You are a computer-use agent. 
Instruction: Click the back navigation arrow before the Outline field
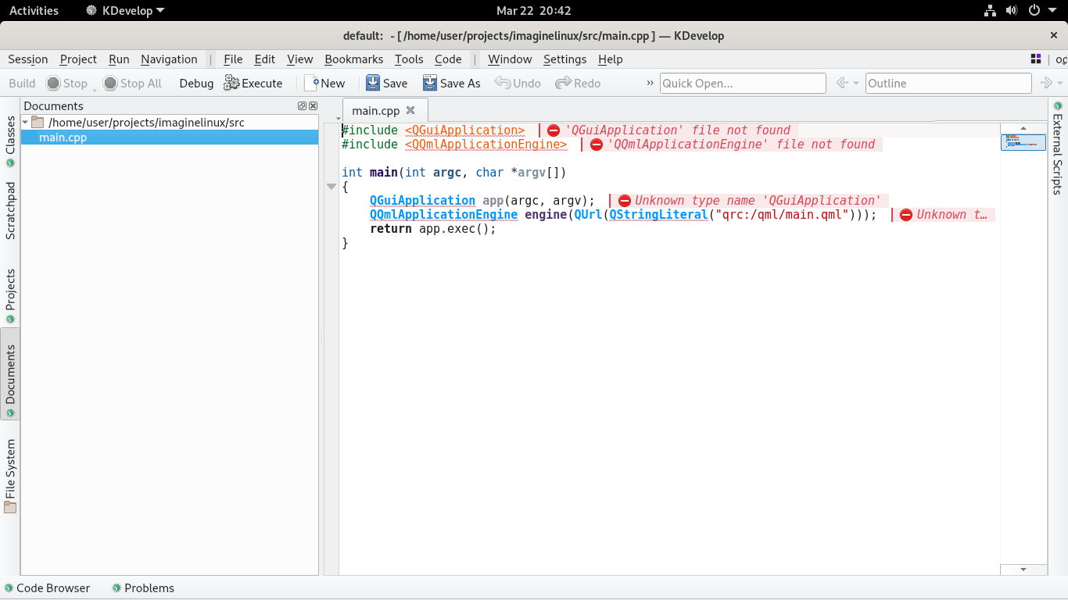click(x=841, y=84)
